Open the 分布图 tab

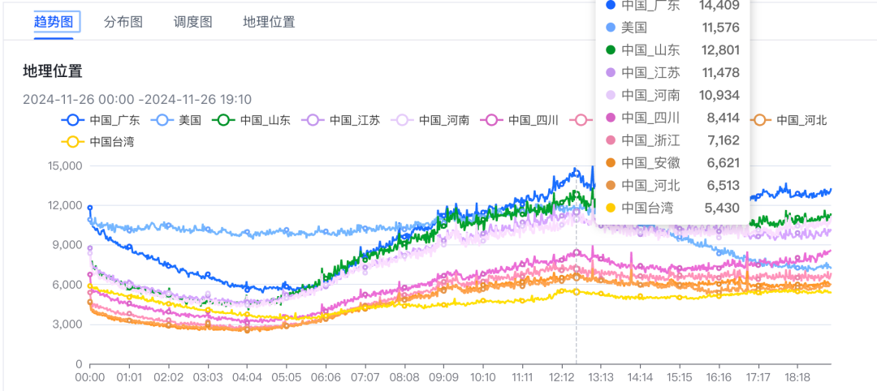coord(123,23)
